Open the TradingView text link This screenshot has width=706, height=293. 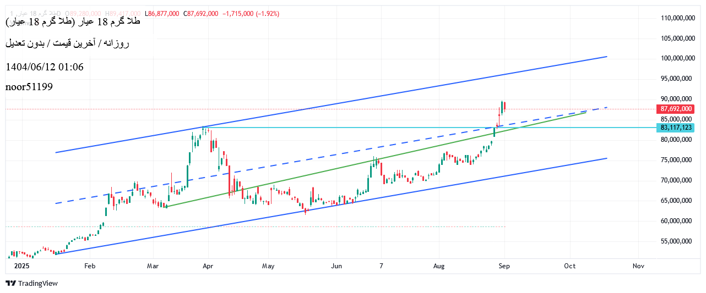click(x=37, y=284)
